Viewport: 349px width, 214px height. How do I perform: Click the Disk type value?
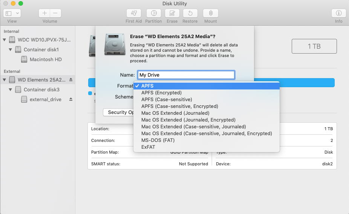(329, 152)
